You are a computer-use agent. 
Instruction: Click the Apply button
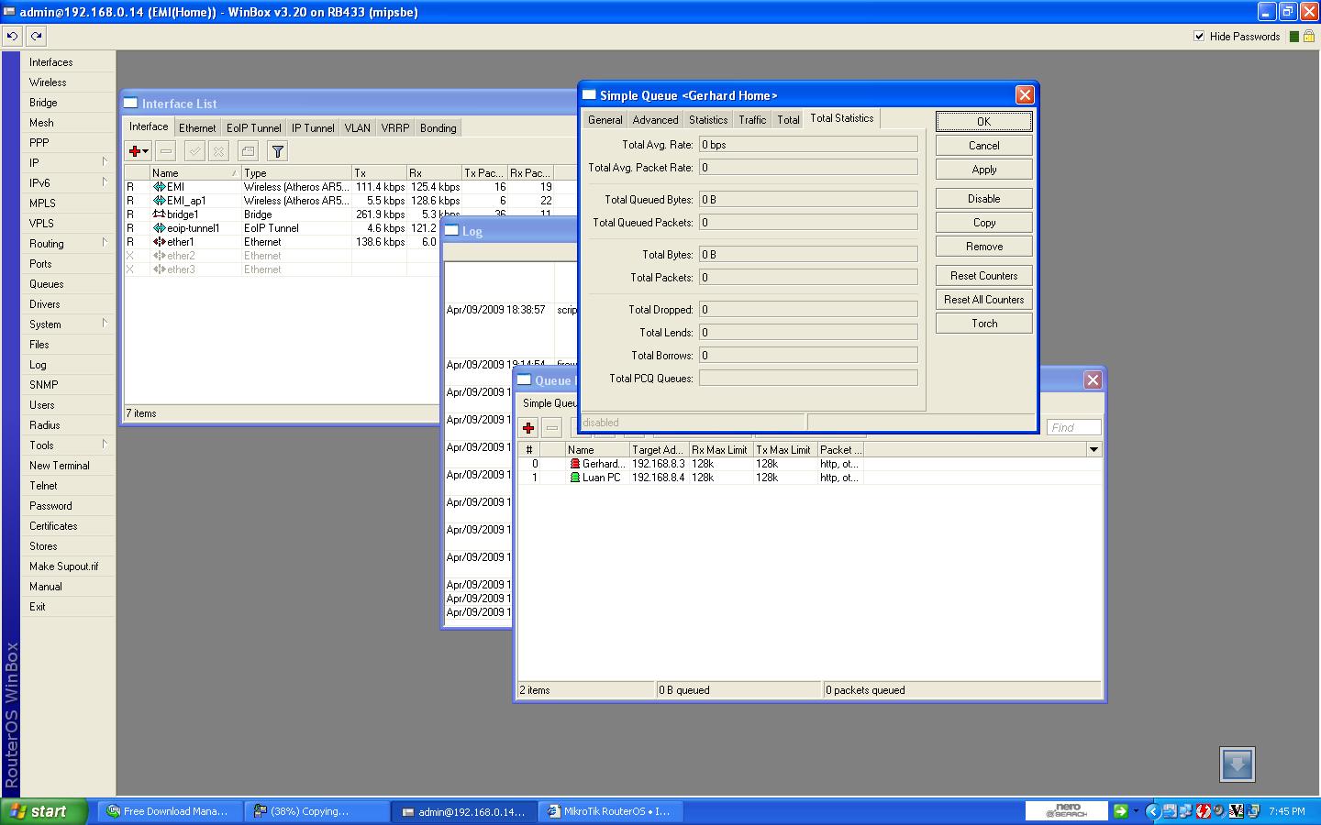click(x=984, y=170)
